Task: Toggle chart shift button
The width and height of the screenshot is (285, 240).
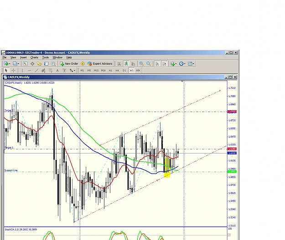Action: 164,64
